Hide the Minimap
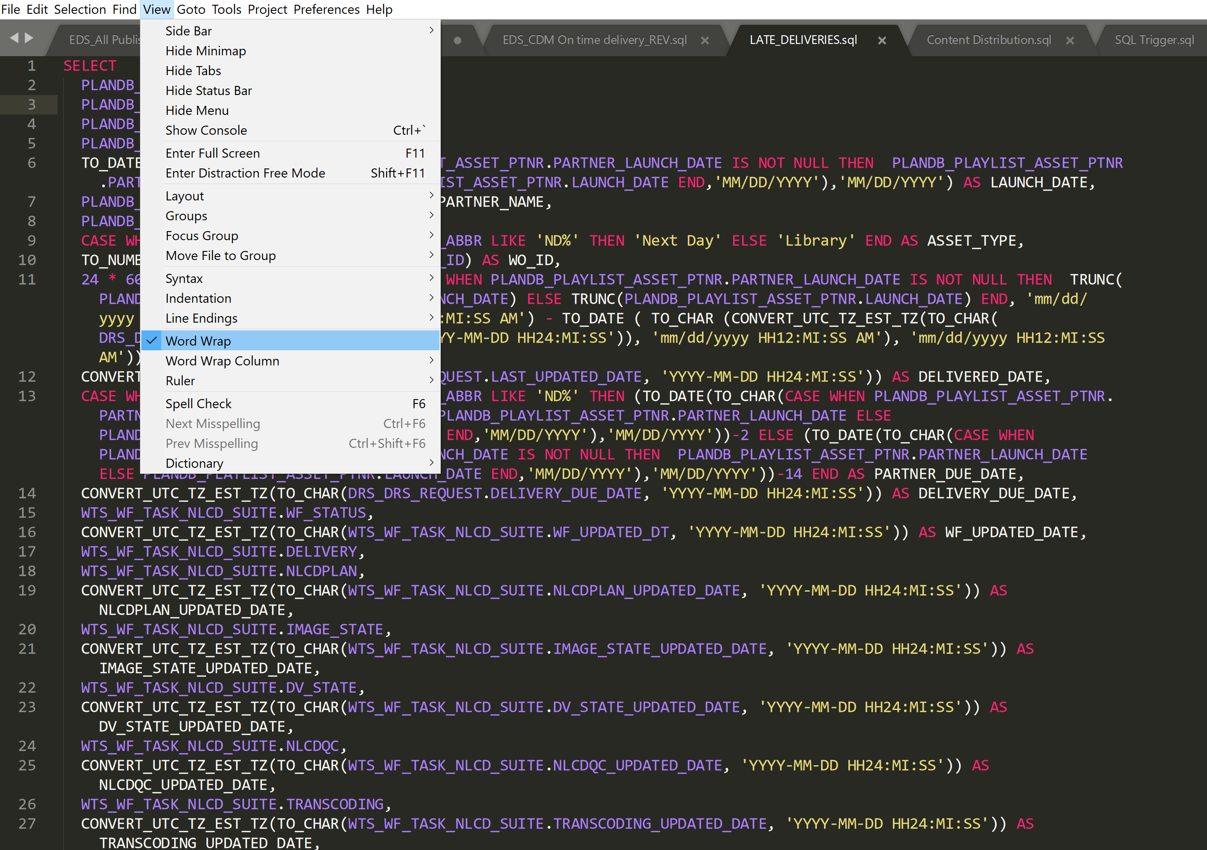The height and width of the screenshot is (850, 1207). point(206,51)
